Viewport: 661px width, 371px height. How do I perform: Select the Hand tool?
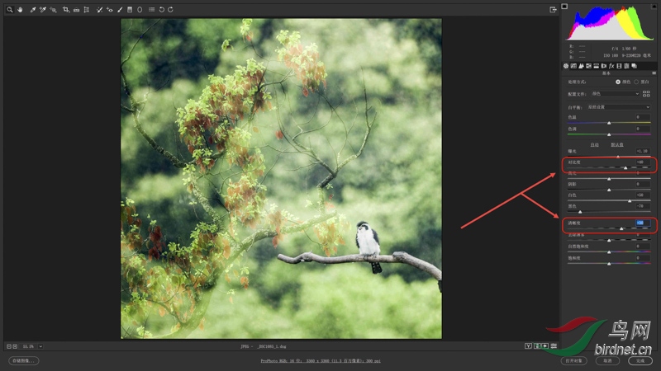[x=20, y=10]
